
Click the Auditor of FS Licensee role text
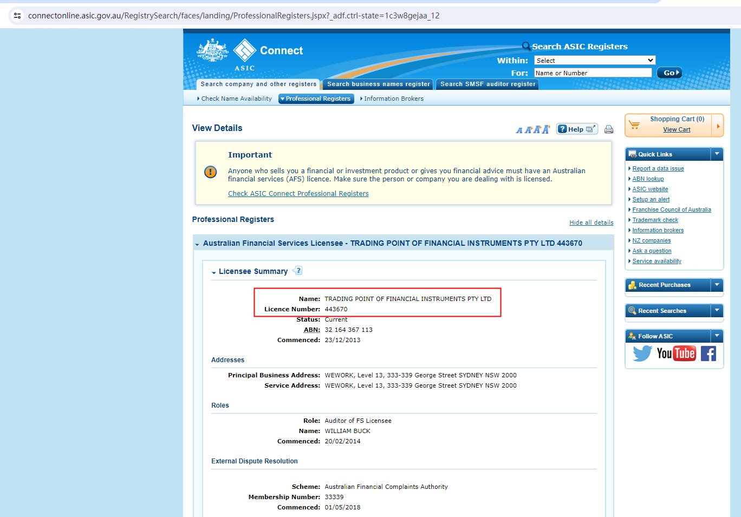358,421
